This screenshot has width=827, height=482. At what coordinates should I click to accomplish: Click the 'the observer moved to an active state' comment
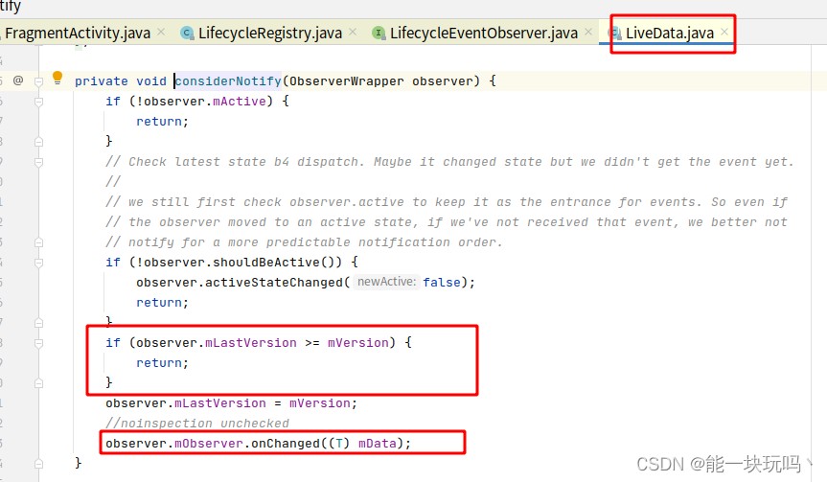(x=447, y=222)
